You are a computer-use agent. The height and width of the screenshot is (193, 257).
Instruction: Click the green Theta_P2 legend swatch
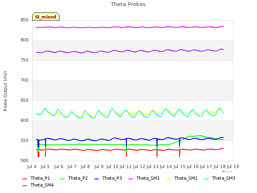(63, 179)
